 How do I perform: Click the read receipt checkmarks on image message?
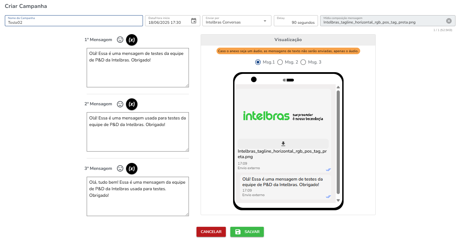point(328,170)
